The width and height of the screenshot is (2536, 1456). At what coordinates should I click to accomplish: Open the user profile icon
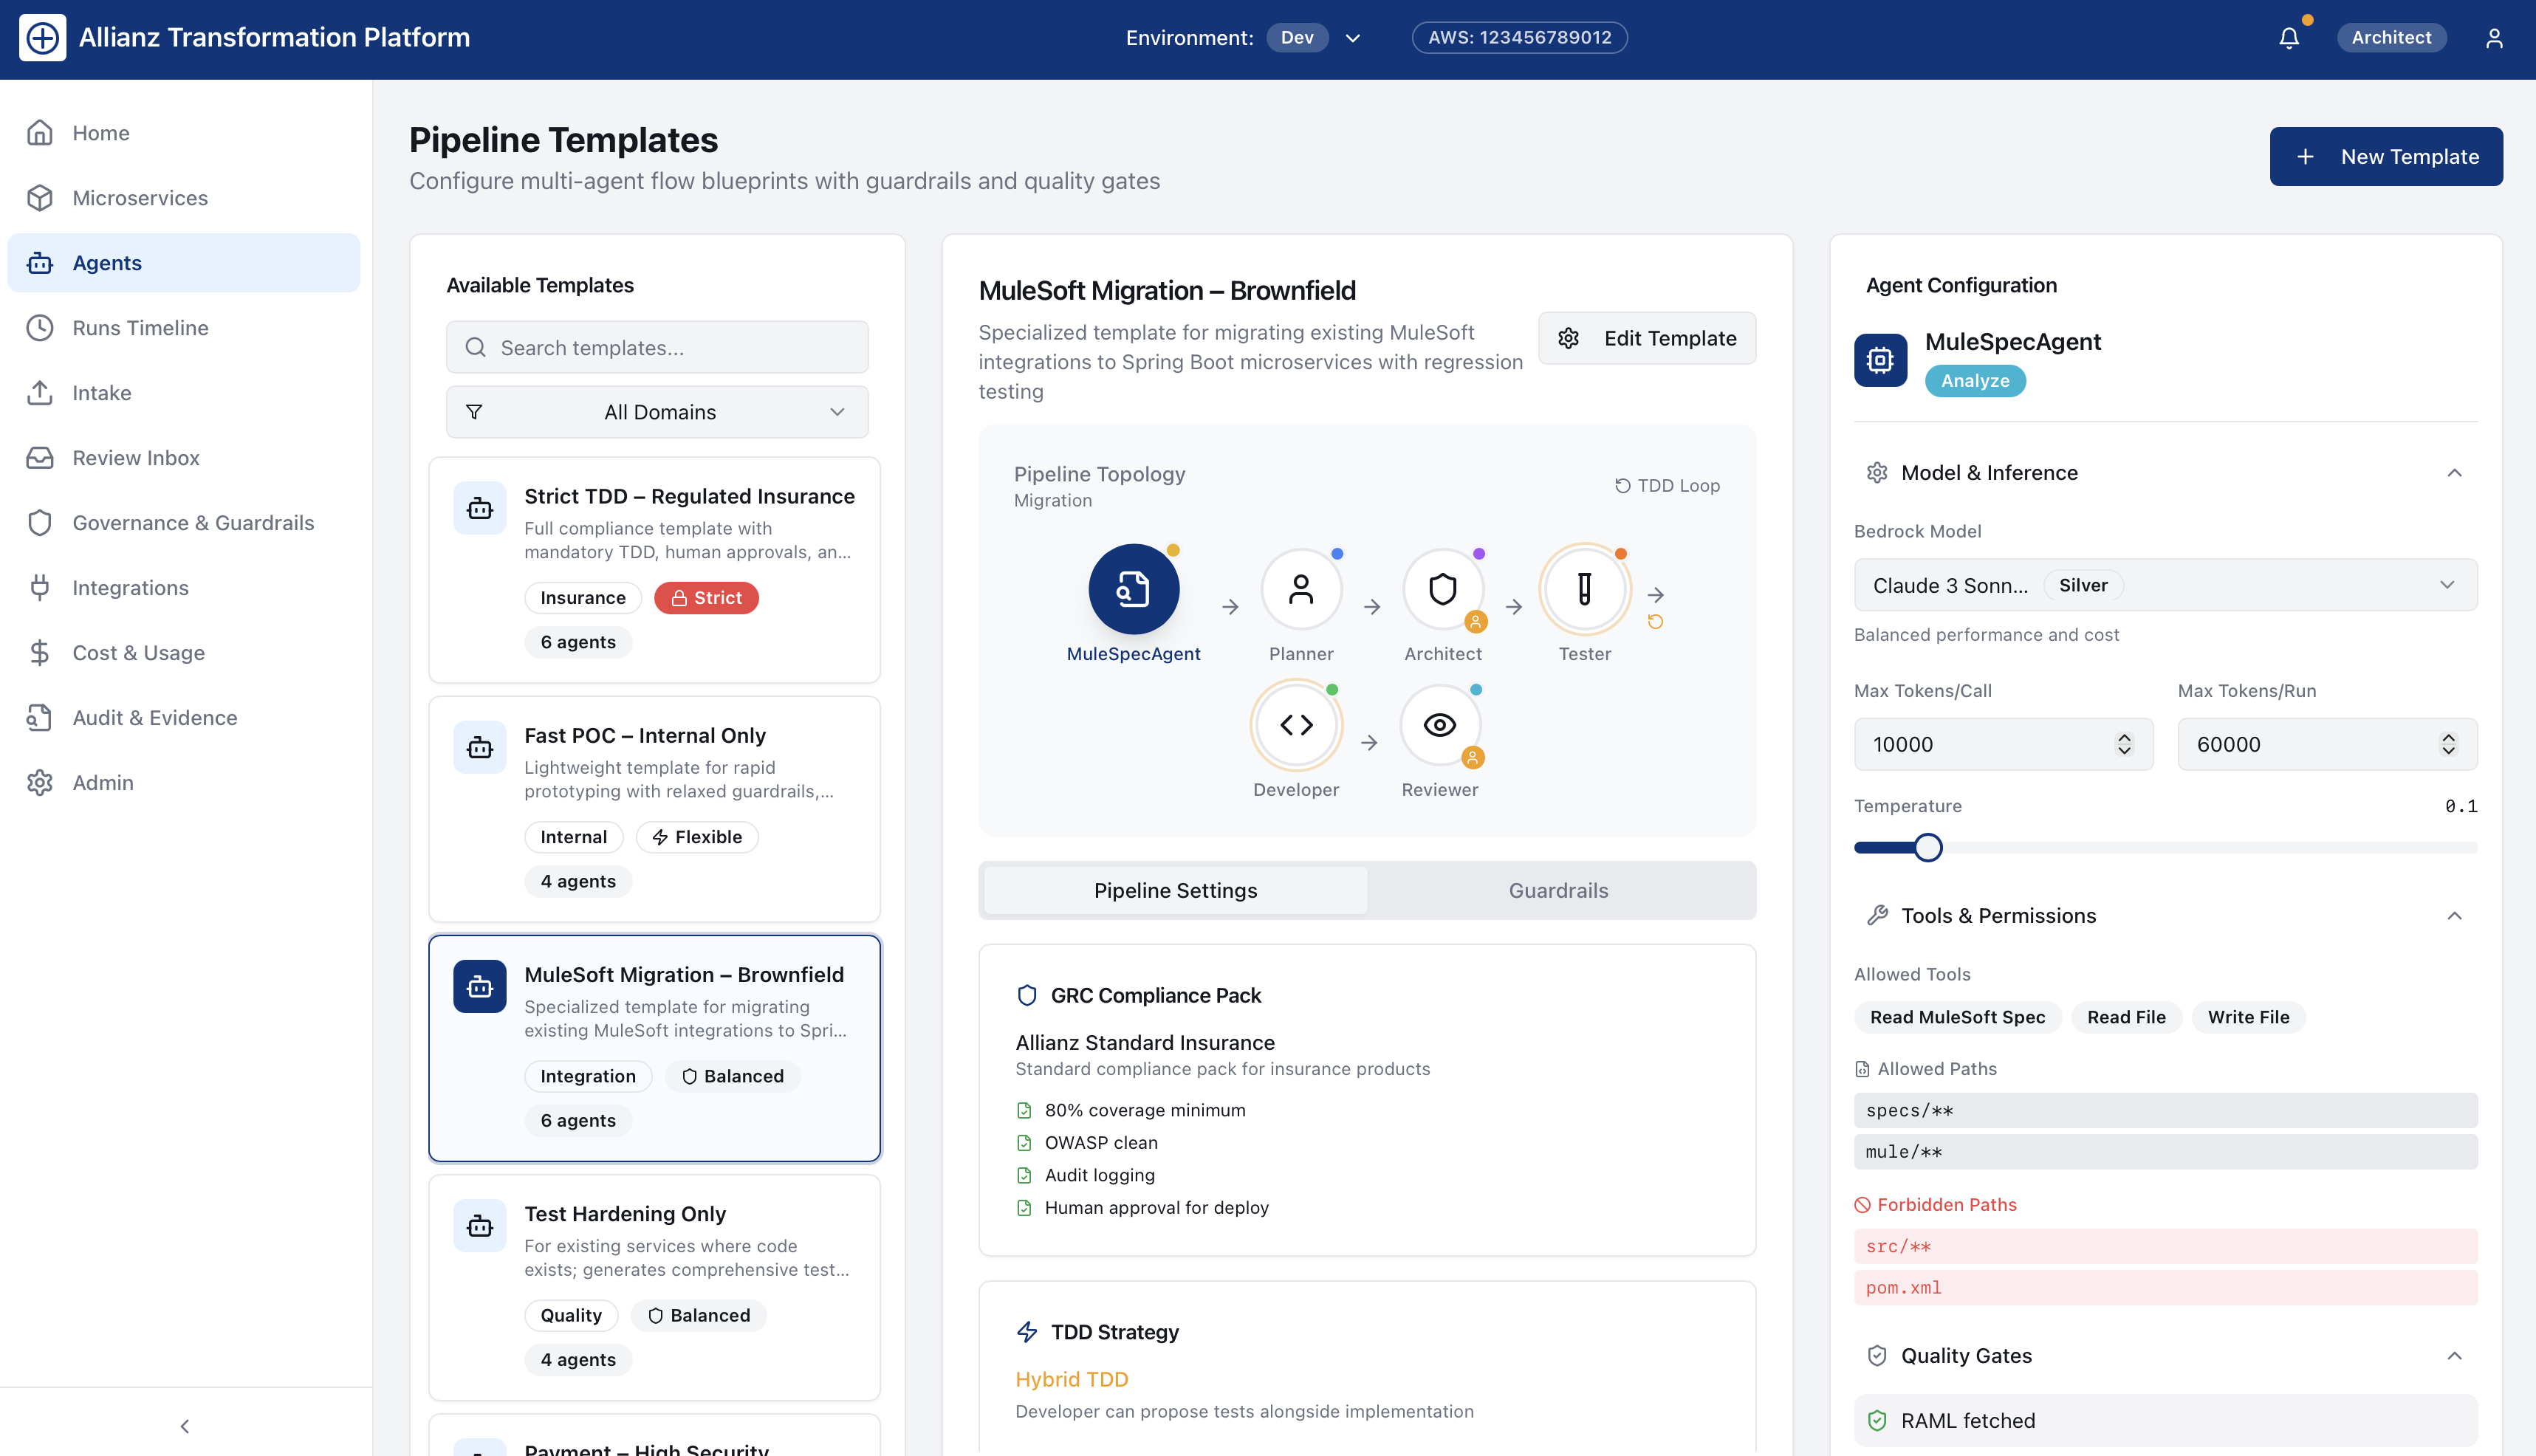pos(2494,38)
